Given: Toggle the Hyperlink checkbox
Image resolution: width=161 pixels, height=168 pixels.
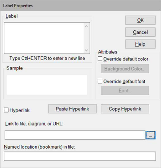Looking at the screenshot, I should (x=6, y=110).
